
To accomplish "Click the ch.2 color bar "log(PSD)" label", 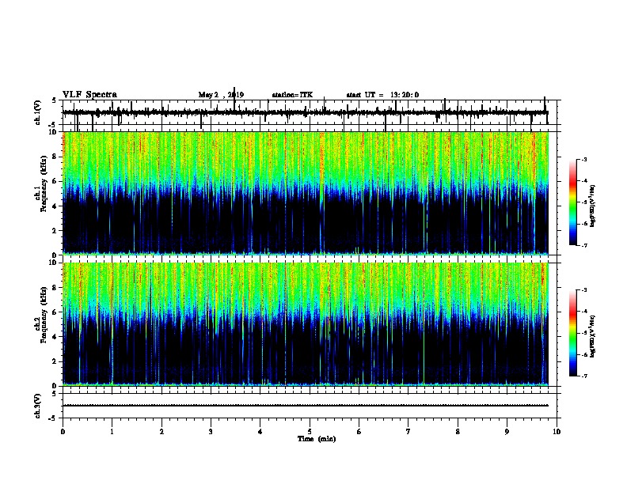I will pyautogui.click(x=593, y=336).
